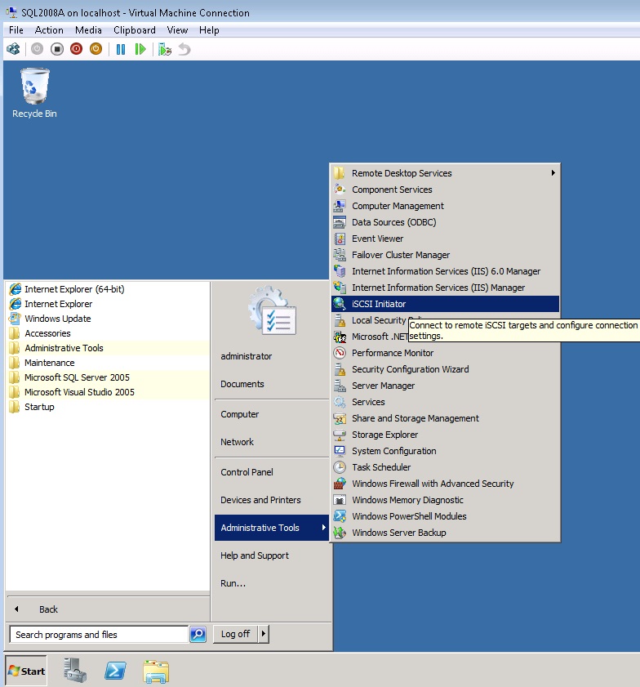Open Computer Management

coord(445,206)
